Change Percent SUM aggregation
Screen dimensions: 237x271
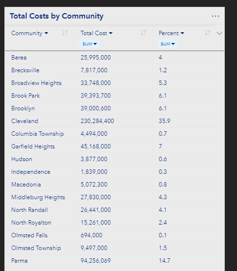click(168, 44)
